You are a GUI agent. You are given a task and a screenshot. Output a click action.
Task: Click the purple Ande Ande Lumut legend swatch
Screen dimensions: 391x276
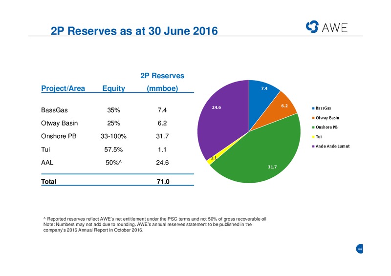point(313,146)
